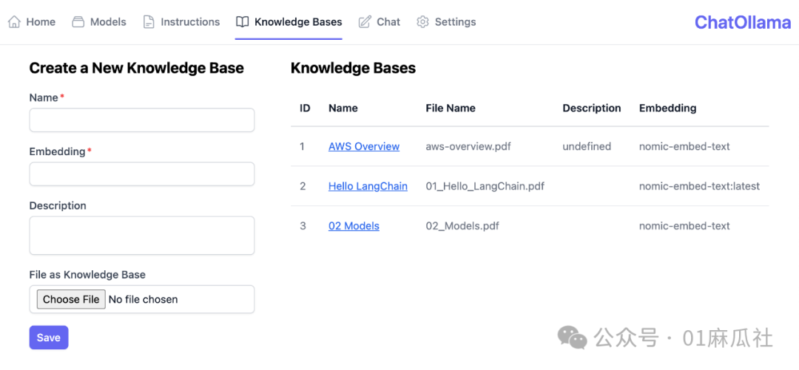Click the Instructions document icon
This screenshot has width=799, height=370.
(x=149, y=22)
